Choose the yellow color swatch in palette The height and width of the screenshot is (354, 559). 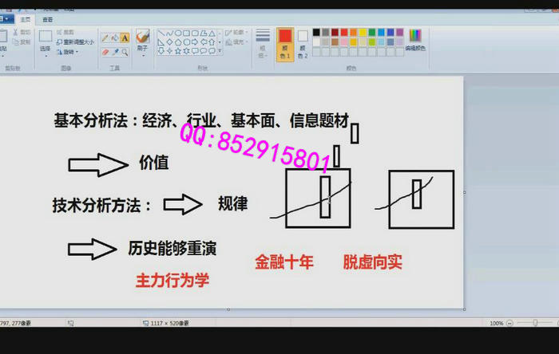pos(363,33)
